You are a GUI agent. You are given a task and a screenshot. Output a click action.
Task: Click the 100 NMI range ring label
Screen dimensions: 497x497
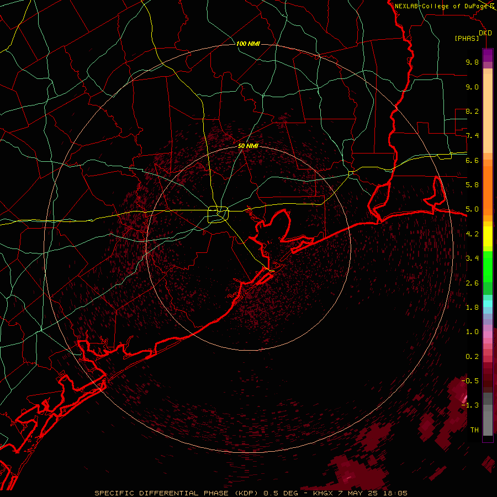(x=248, y=44)
